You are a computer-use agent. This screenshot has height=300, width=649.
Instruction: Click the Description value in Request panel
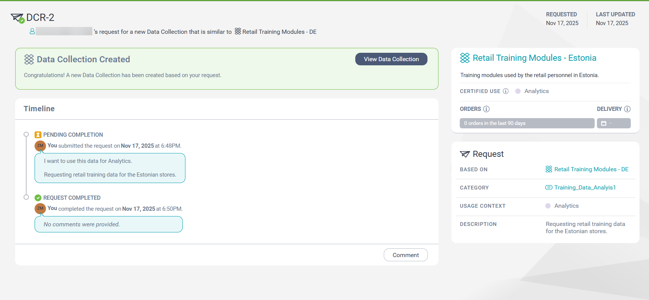586,228
